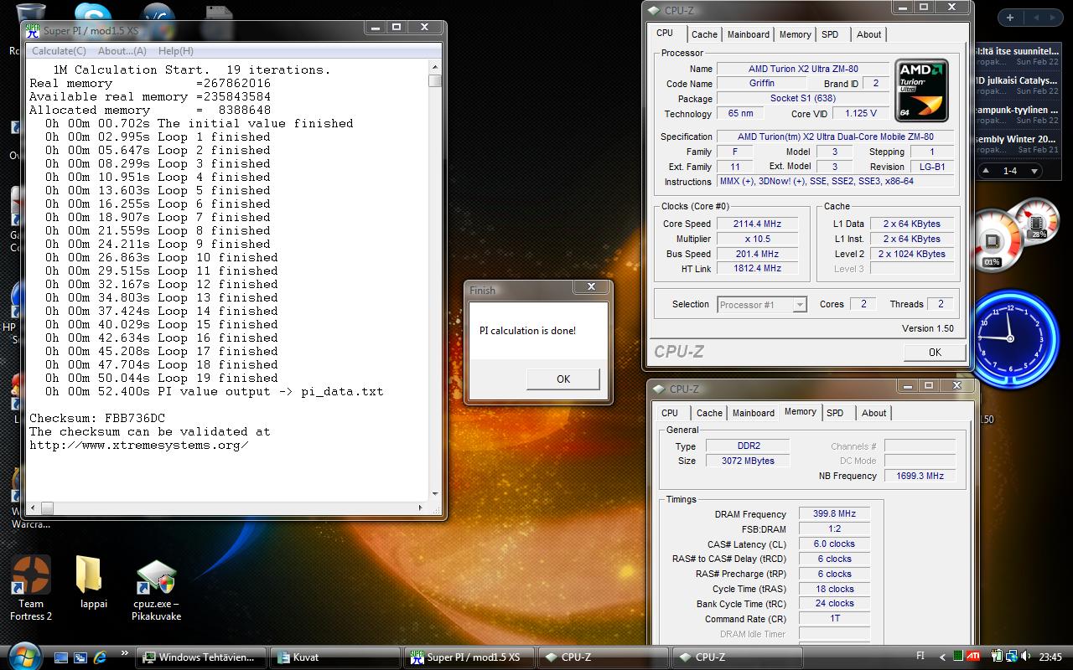Click Super PI vertical scrollbar thumb

click(x=434, y=80)
